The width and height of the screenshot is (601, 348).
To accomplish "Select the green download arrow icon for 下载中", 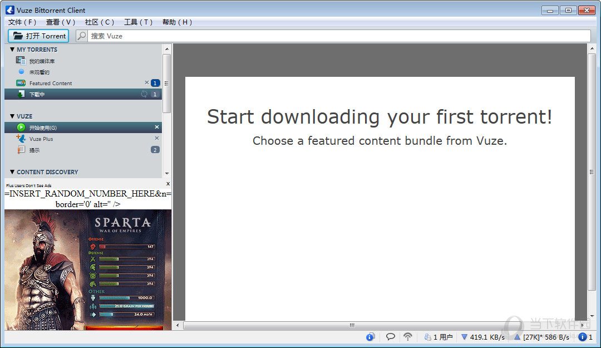I will click(21, 94).
